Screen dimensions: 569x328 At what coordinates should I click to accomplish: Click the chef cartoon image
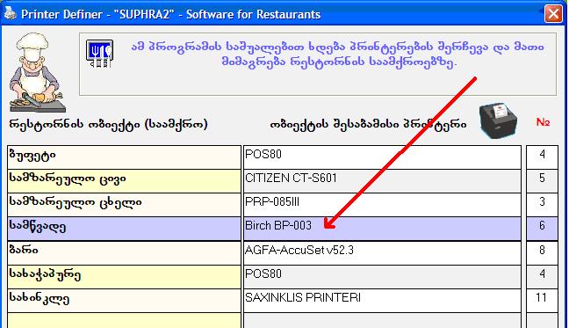click(x=37, y=73)
